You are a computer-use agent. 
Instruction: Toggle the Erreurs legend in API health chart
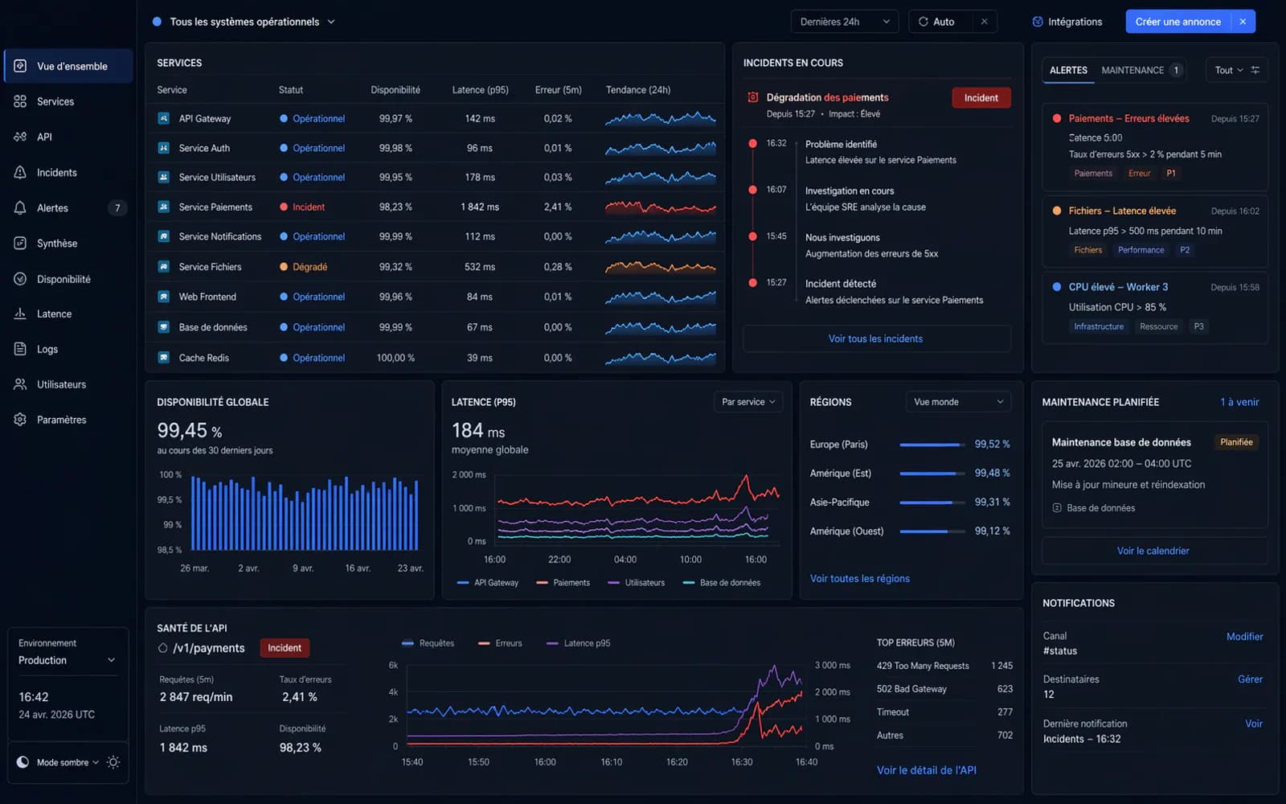pos(500,643)
